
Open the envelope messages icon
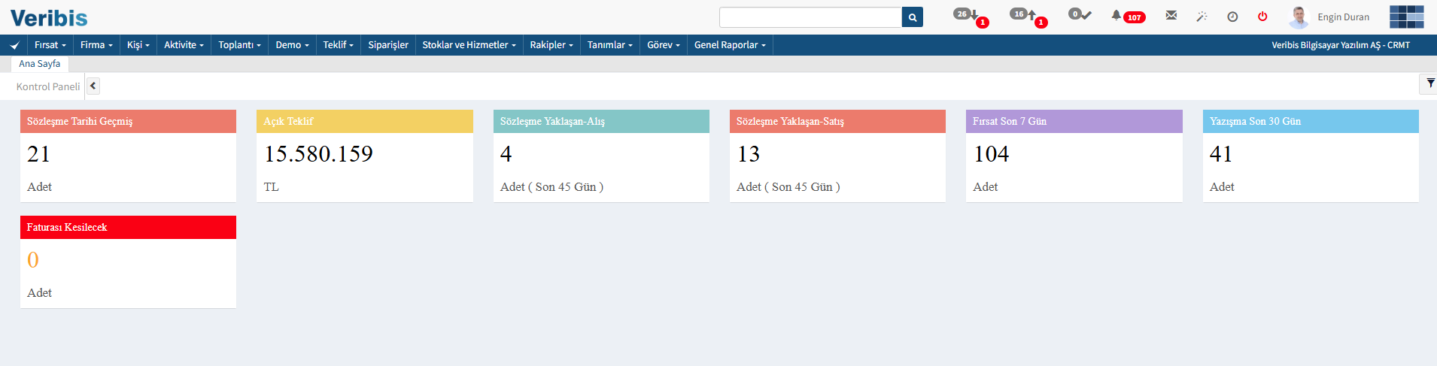coord(1171,15)
